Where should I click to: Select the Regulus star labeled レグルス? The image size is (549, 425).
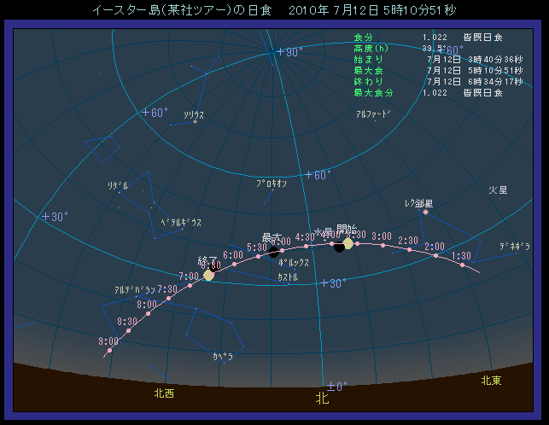(425, 212)
